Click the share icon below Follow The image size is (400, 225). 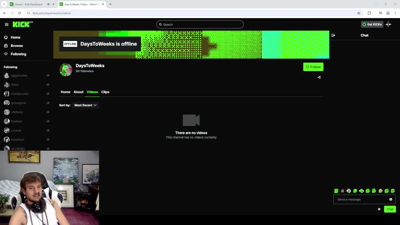(x=319, y=77)
